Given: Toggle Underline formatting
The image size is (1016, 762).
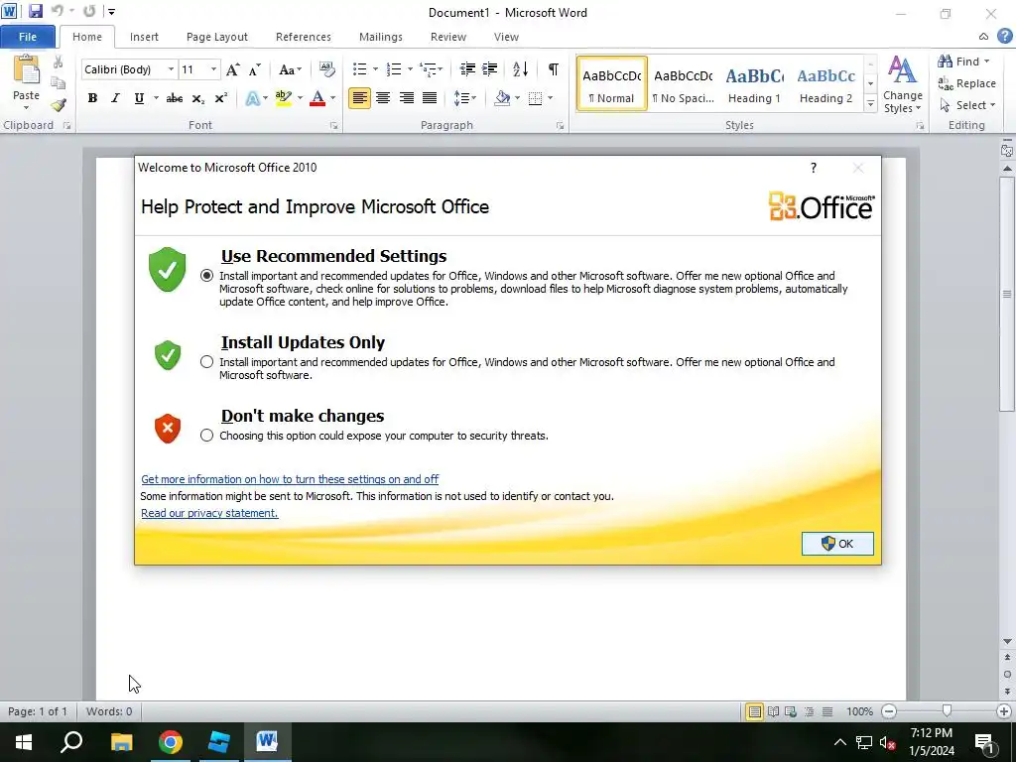Looking at the screenshot, I should tap(139, 98).
